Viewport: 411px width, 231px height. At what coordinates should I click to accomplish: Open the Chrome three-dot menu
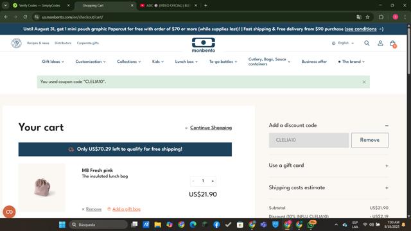pos(405,17)
